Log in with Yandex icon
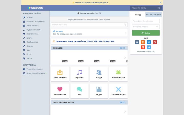The height and width of the screenshot is (115, 184). (143, 47)
